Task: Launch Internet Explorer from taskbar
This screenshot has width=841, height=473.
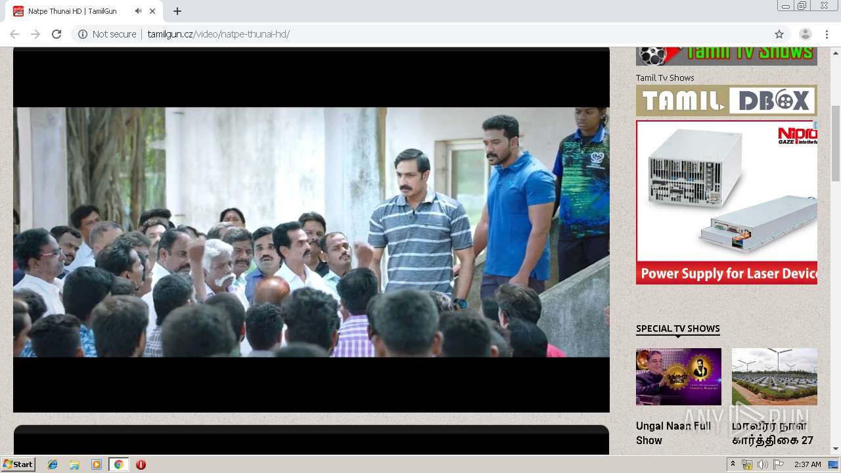Action: [53, 464]
